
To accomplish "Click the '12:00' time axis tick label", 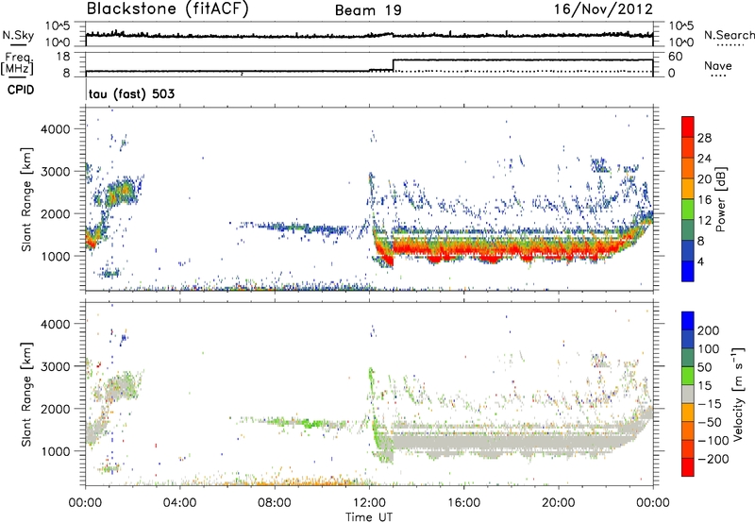I will tap(369, 503).
